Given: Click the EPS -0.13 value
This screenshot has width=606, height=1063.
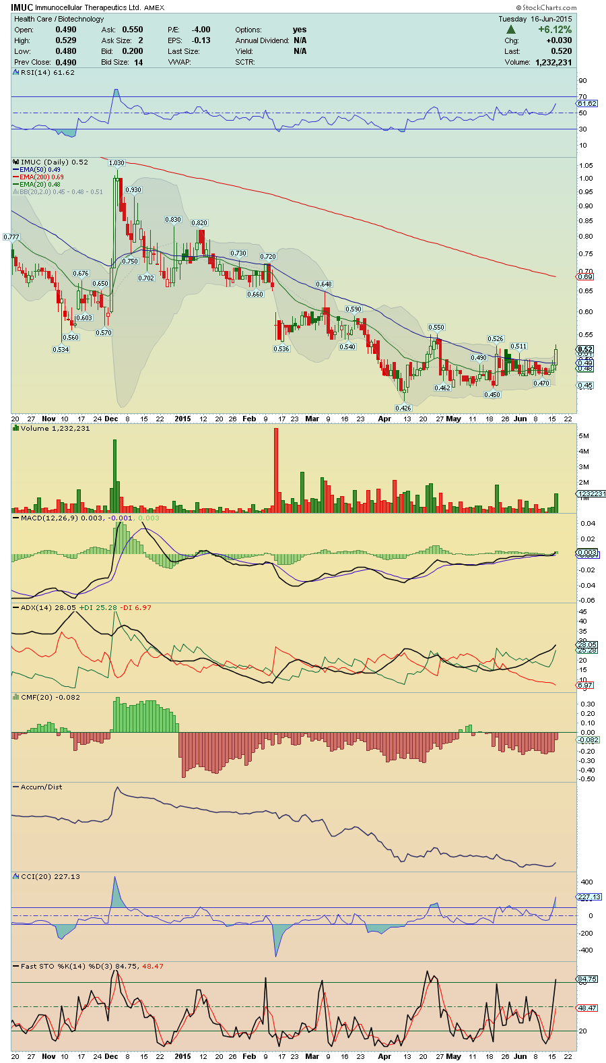Looking at the screenshot, I should pyautogui.click(x=201, y=40).
